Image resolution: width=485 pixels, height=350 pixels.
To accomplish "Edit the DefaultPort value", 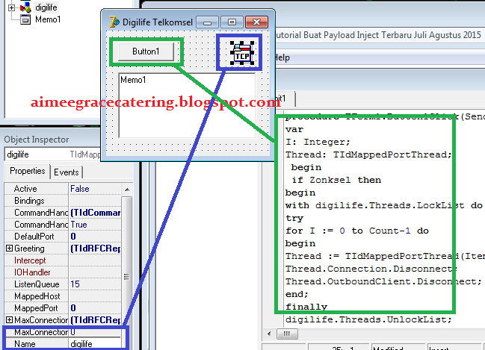I will [x=95, y=237].
